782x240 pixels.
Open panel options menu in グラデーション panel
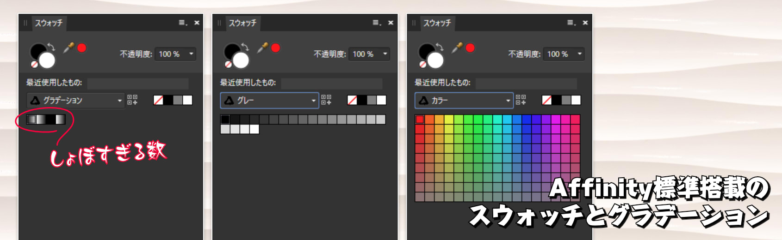(183, 23)
